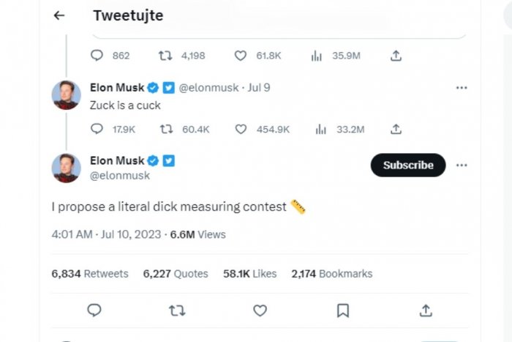Screen dimensions: 512x342
Task: Reply to the main tweet
Action: tap(94, 311)
